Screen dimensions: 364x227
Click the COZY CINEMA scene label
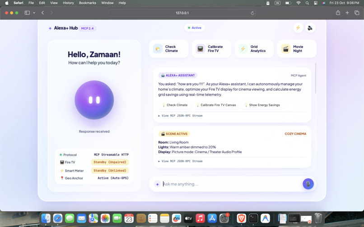pyautogui.click(x=295, y=134)
